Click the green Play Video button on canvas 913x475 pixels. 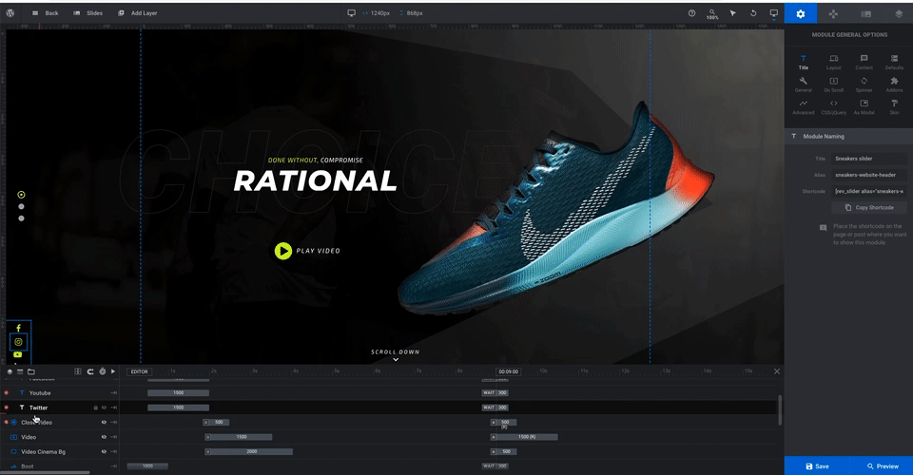(283, 251)
